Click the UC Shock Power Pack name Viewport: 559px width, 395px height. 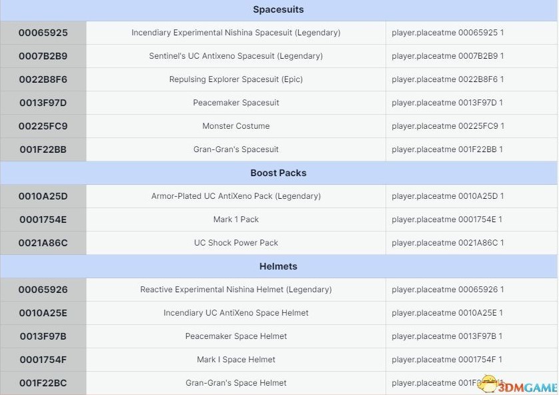tap(236, 243)
